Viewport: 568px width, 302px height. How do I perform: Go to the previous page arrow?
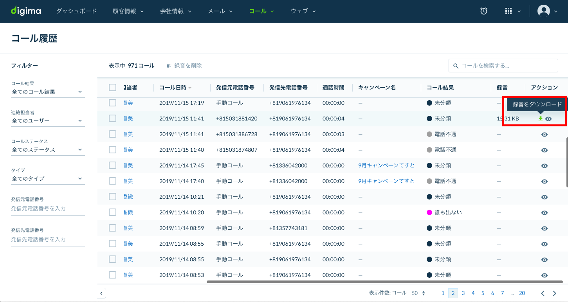[x=543, y=293]
